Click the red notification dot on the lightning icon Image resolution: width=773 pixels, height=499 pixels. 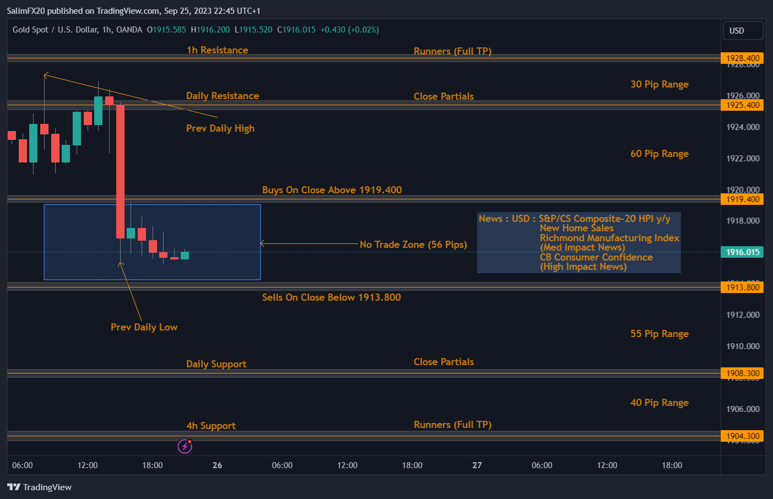(190, 441)
